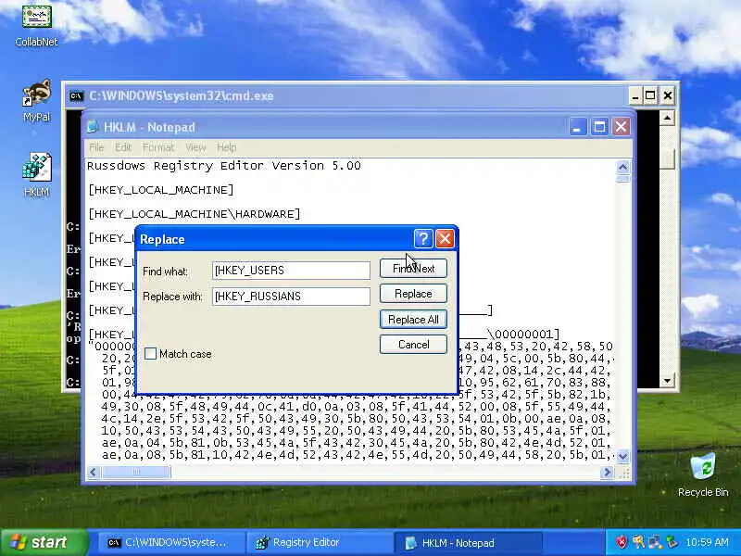
Task: Select the HKLM registry file icon
Action: click(37, 174)
